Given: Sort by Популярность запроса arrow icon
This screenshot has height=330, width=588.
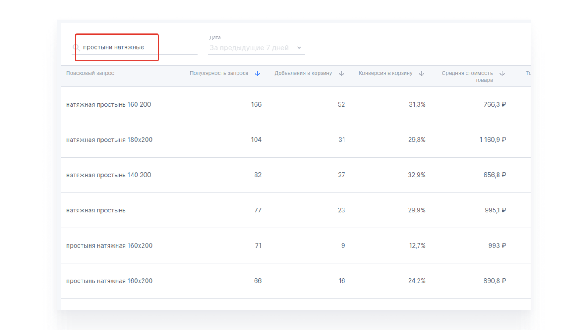Looking at the screenshot, I should tap(258, 74).
